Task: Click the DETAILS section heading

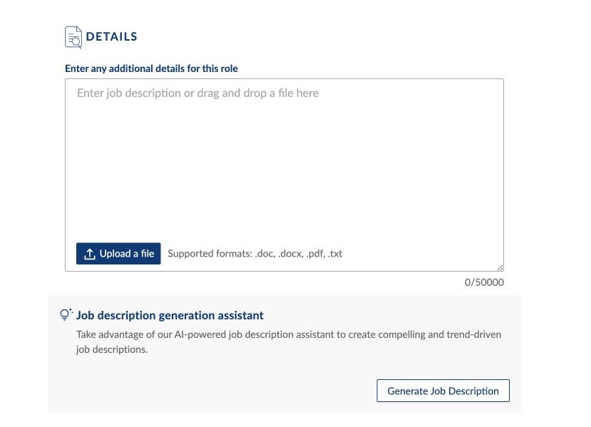Action: point(112,36)
